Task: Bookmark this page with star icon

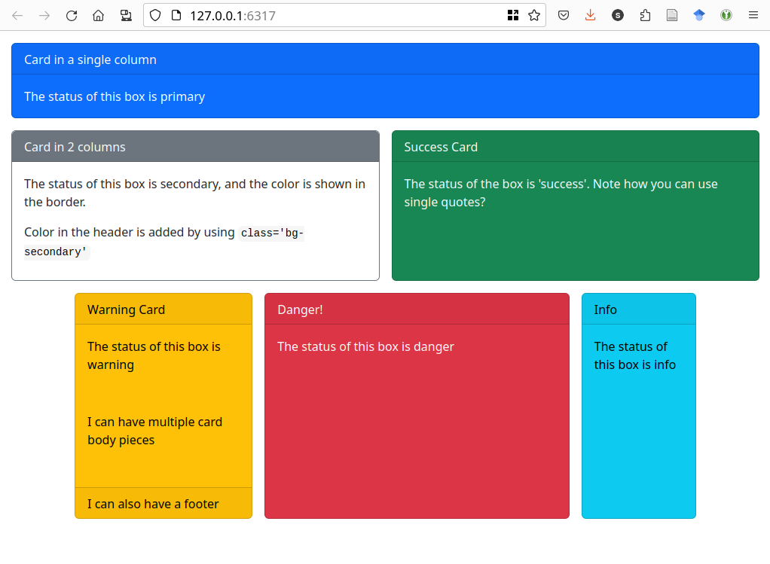Action: 534,16
